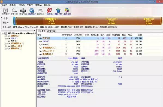163x107 pixels.
Task: Click the 3.1 NTFS version value
Action: pyautogui.click(x=120, y=77)
